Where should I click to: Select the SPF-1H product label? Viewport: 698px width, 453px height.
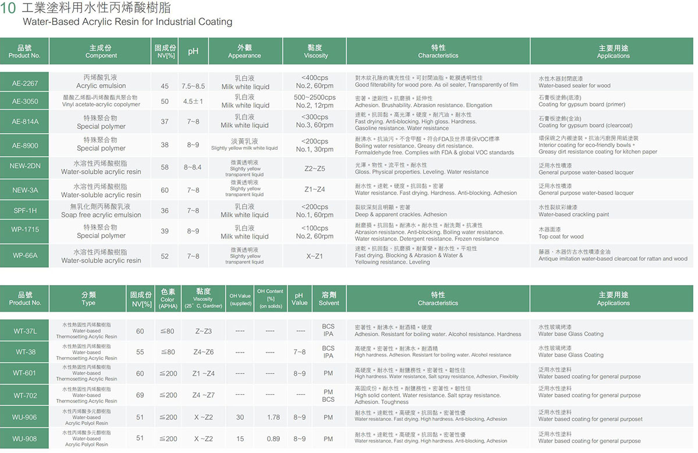point(24,210)
